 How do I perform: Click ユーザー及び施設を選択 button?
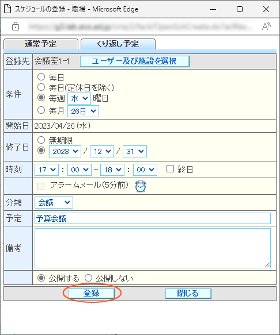(x=135, y=61)
